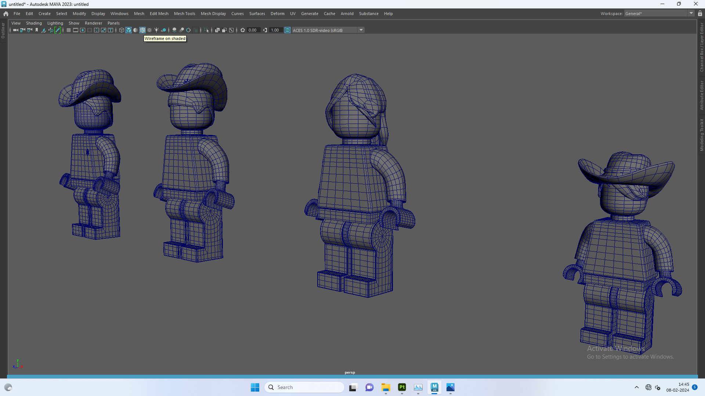Click the X-Ray Joints icon
Screen dimensions: 705x396
[231, 30]
